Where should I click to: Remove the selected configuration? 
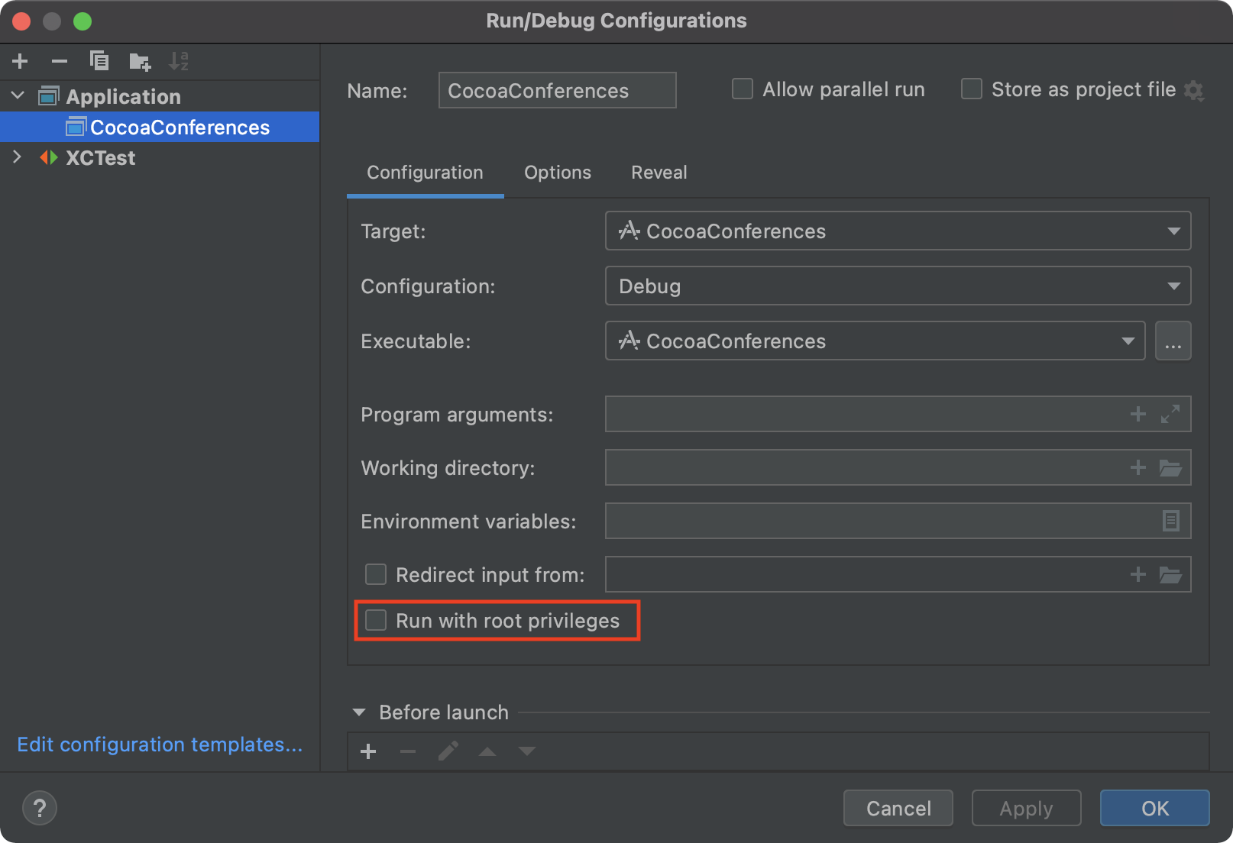click(x=60, y=61)
